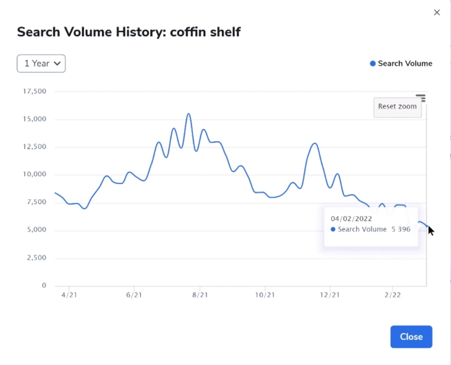Click the Search Volume History title

[x=129, y=32]
